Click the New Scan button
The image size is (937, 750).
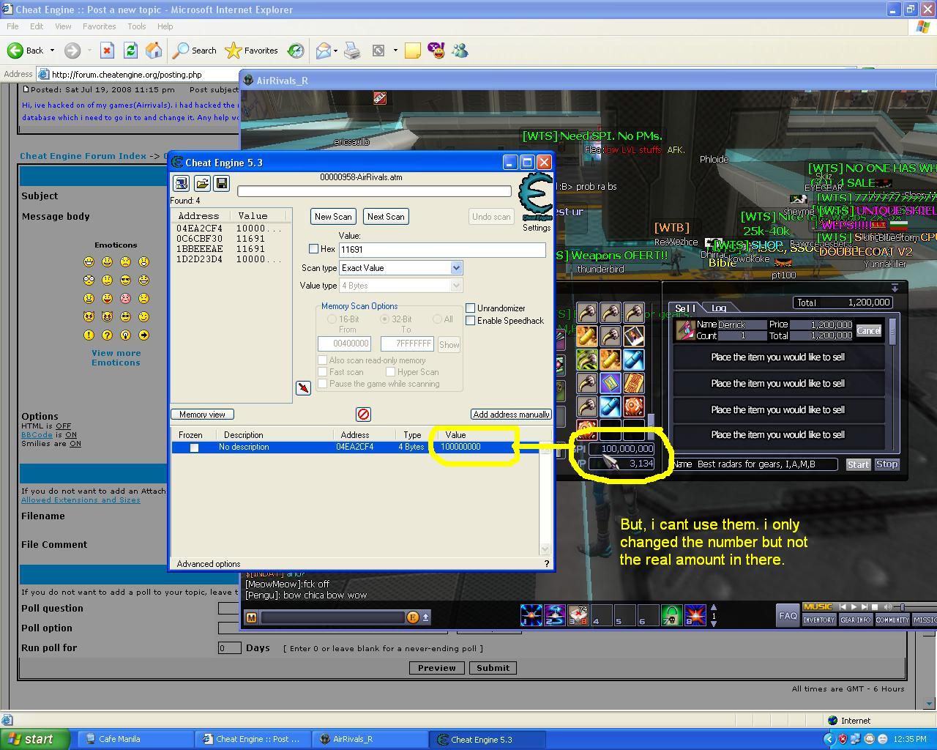pyautogui.click(x=333, y=217)
